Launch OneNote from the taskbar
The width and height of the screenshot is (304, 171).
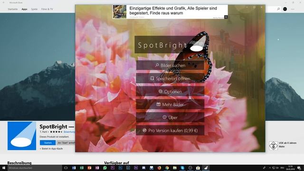(x=97, y=168)
